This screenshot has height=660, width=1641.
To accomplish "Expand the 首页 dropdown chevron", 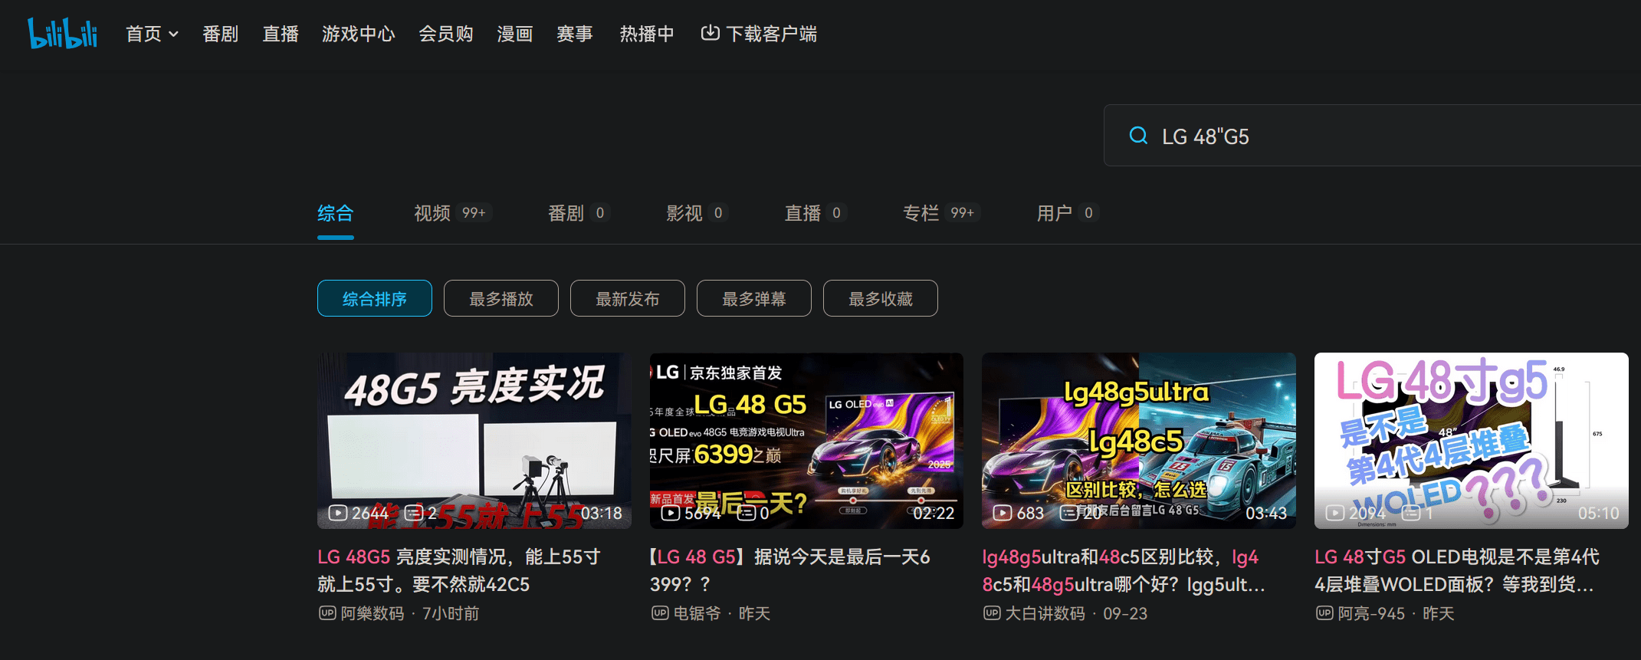I will pos(173,34).
